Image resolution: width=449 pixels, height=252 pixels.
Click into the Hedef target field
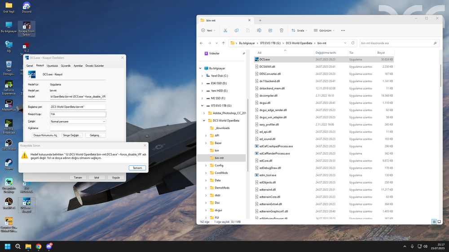[x=78, y=97]
